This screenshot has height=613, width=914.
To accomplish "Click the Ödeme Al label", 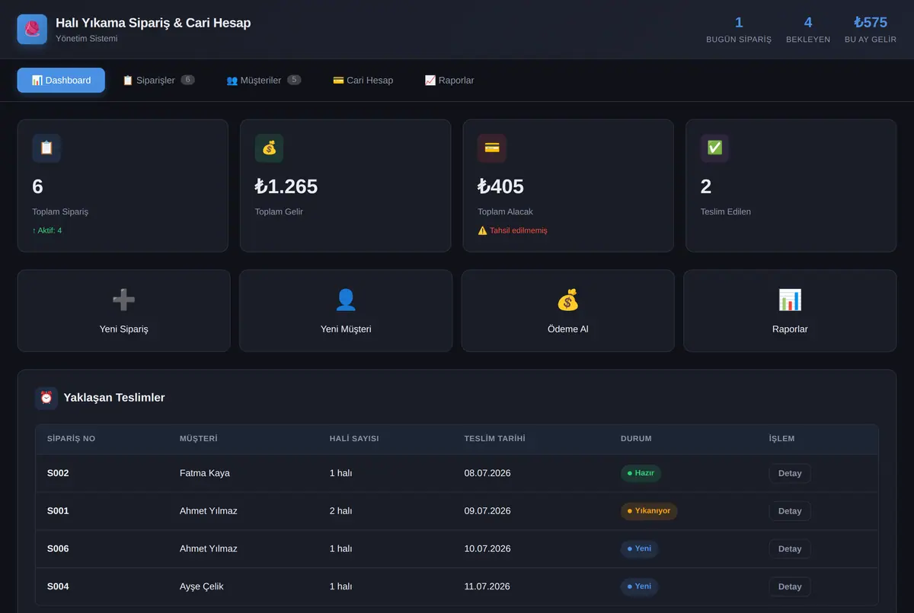I will 568,329.
